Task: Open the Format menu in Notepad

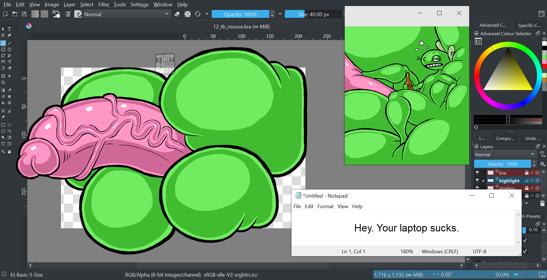Action: click(325, 206)
